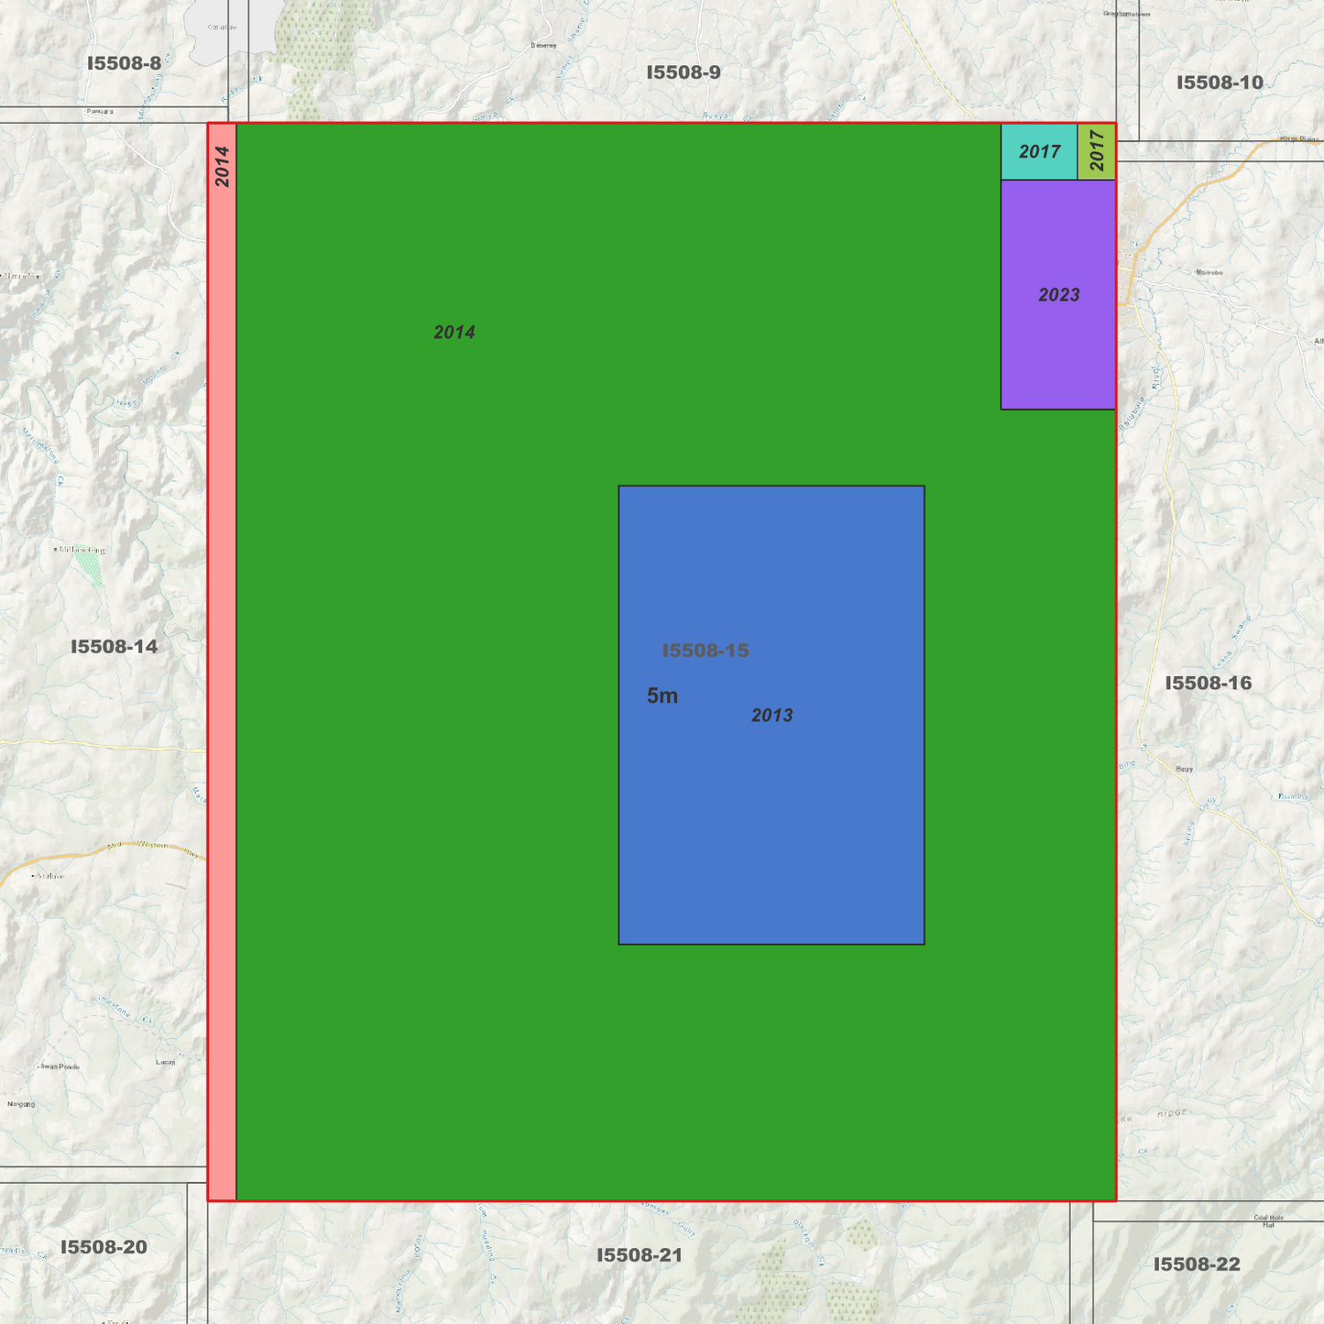Screen dimensions: 1324x1324
Task: Click the I5508-20 map sheet label
Action: [x=104, y=1247]
